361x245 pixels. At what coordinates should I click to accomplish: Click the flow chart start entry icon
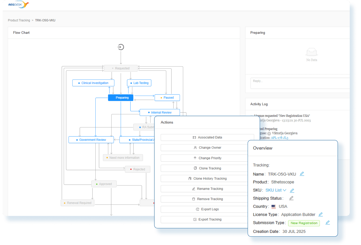pyautogui.click(x=121, y=47)
